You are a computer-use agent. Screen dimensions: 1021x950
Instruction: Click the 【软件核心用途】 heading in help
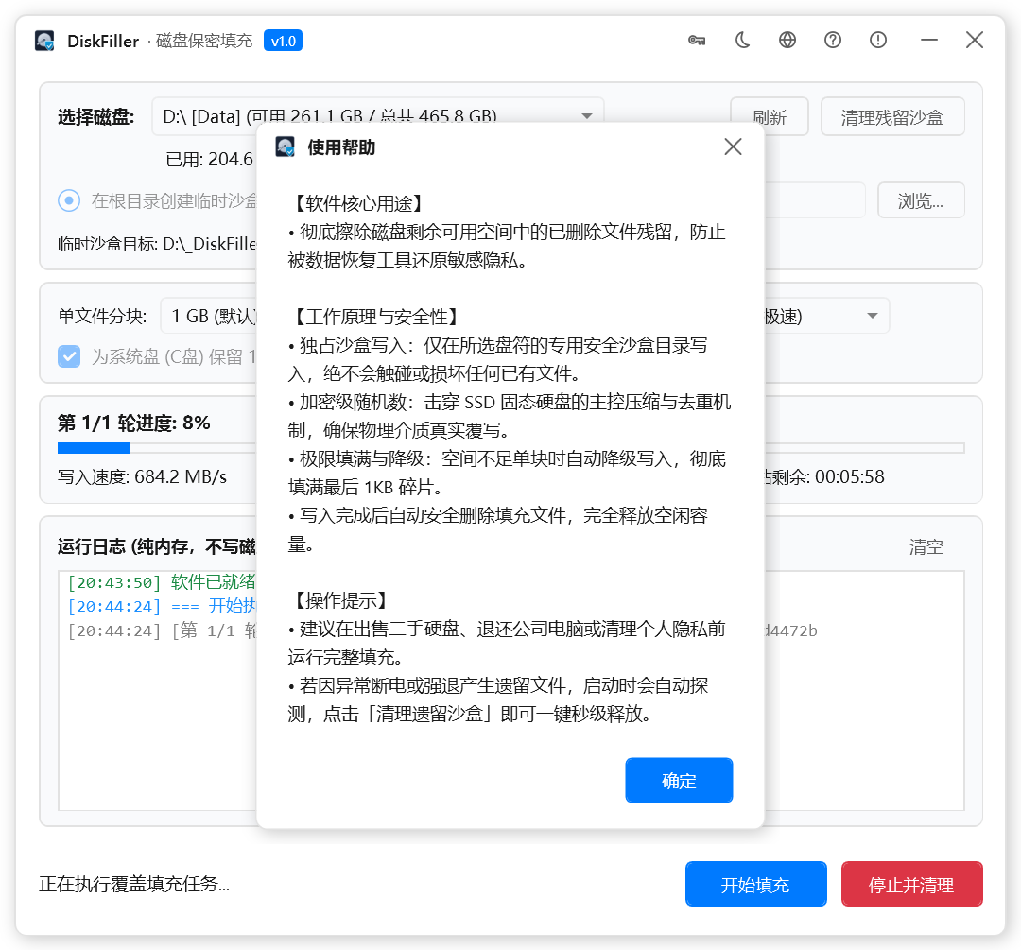tap(359, 203)
